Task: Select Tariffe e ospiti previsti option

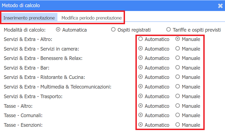Action: (x=168, y=30)
